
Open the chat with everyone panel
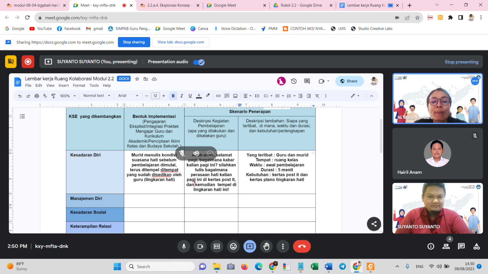point(461,246)
